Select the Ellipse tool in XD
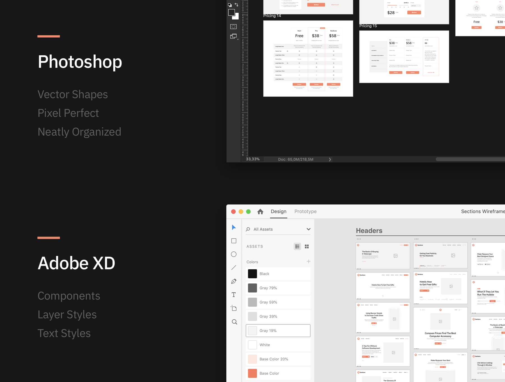 point(234,254)
